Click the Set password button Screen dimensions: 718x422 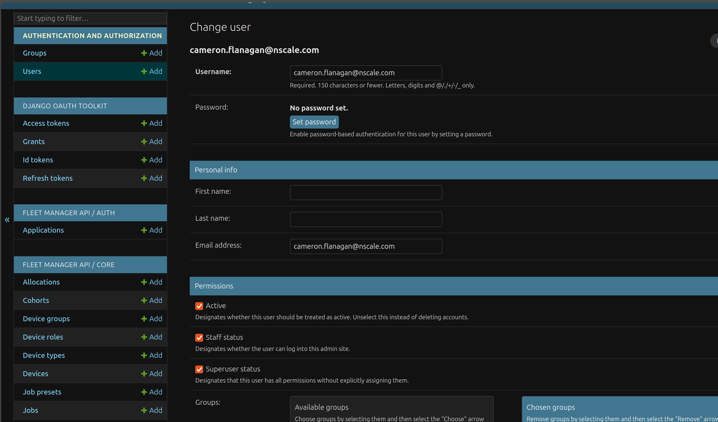click(x=314, y=122)
